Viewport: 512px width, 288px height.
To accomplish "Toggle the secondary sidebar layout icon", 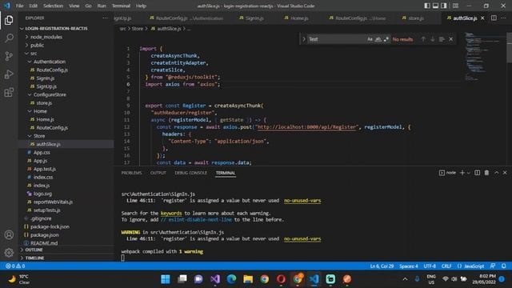I will pos(444,6).
